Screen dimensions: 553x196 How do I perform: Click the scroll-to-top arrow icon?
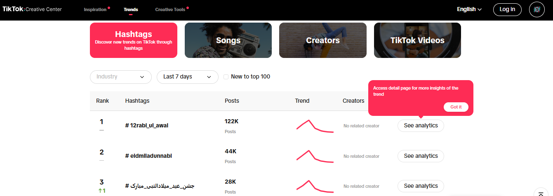(x=541, y=193)
